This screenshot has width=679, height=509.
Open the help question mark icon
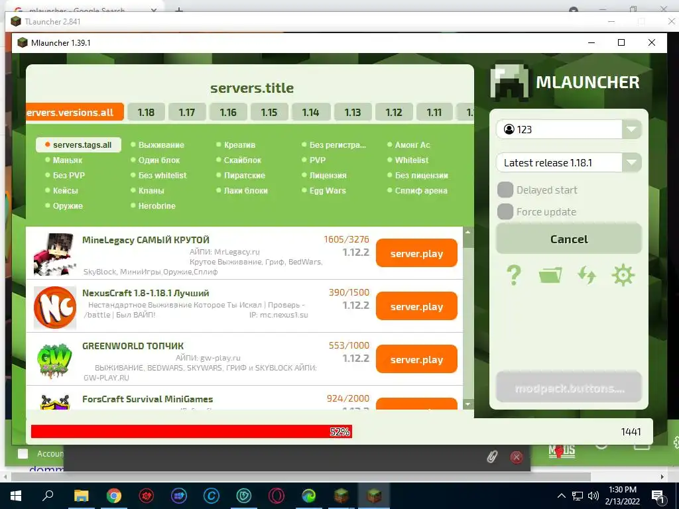514,275
